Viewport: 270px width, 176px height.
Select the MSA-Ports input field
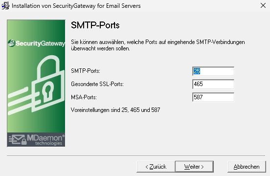tap(213, 97)
